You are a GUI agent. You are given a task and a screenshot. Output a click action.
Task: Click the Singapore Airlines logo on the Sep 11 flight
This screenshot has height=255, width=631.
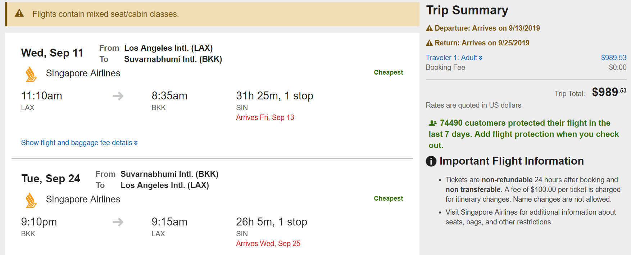31,74
